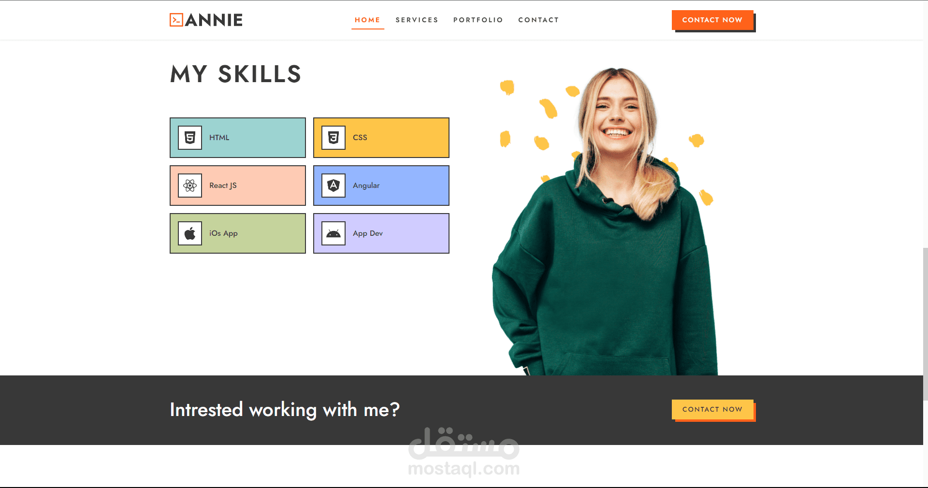
Task: Open the Home nav item
Action: tap(367, 20)
